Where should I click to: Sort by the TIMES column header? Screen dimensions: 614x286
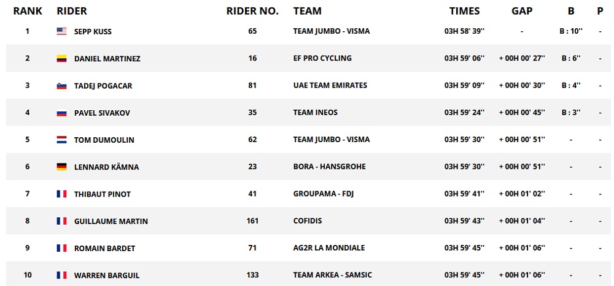point(464,11)
